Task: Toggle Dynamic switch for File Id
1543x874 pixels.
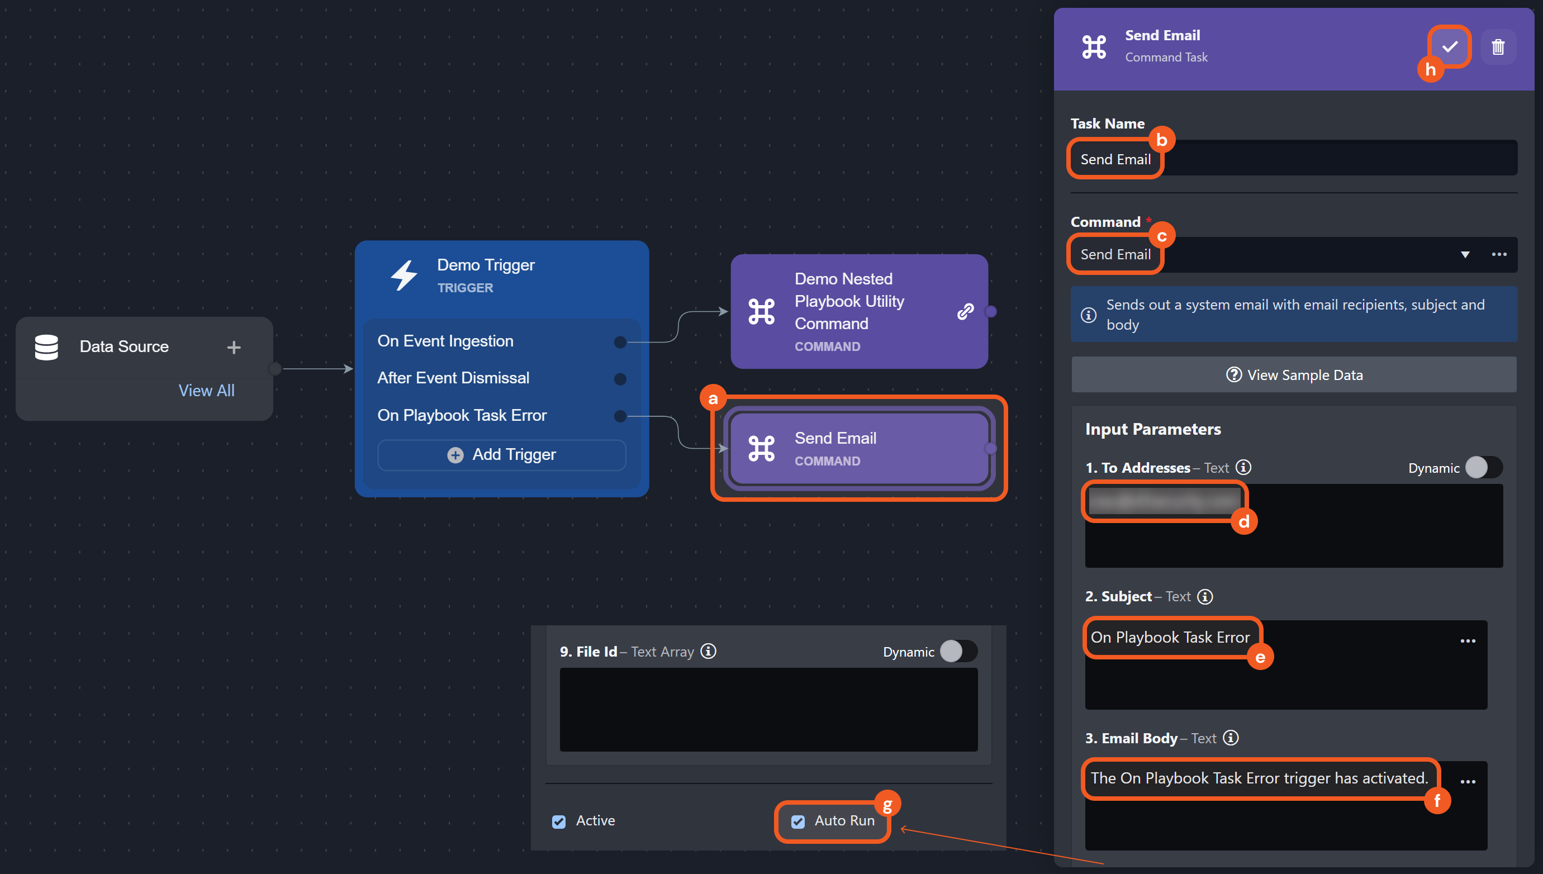Action: pos(958,651)
